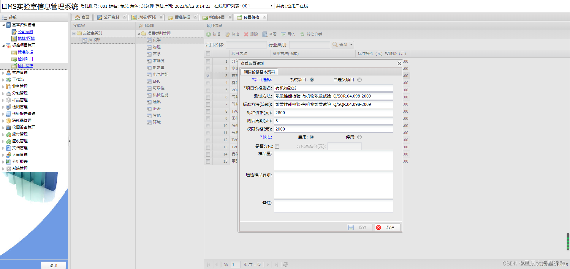
Task: Click the 取消 button in dialog
Action: pos(387,227)
